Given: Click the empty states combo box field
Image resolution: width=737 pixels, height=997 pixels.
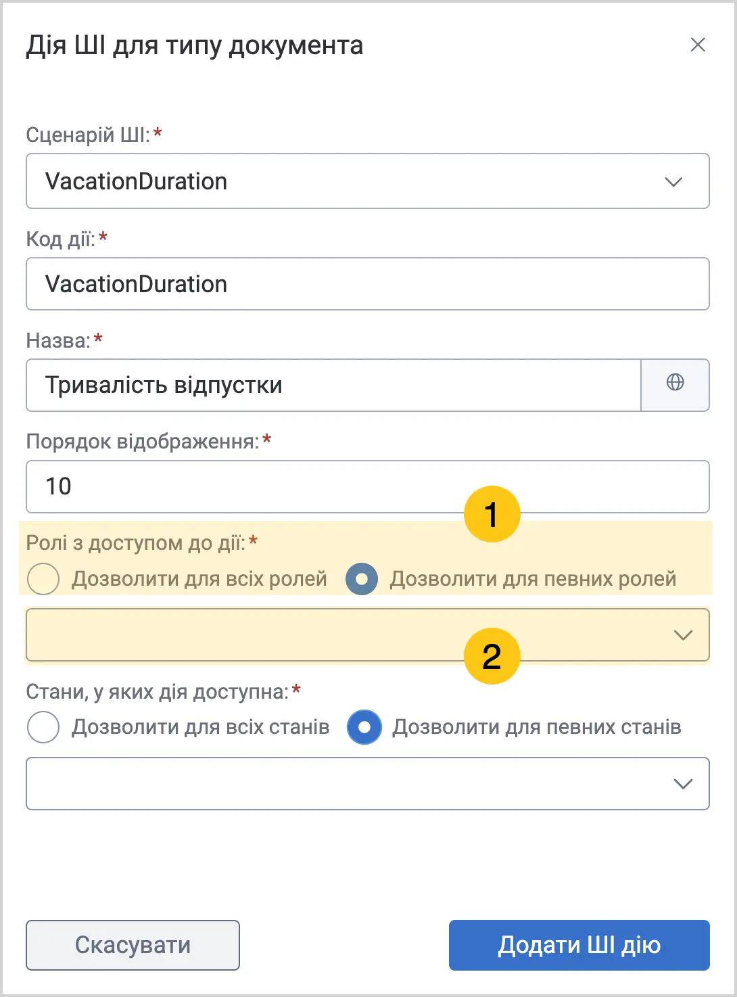Looking at the screenshot, I should 368,784.
